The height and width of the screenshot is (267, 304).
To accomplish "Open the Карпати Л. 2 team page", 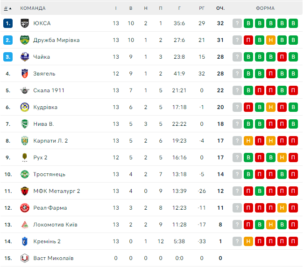I will point(50,141).
